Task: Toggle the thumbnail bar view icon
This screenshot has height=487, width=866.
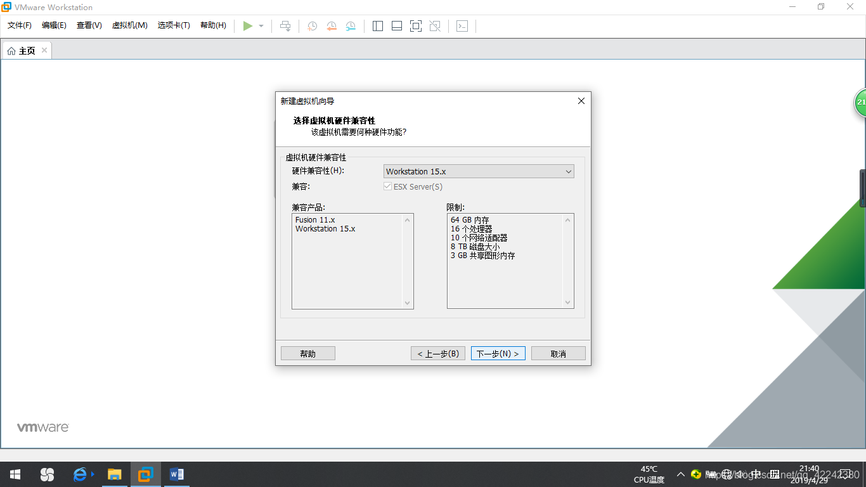Action: (397, 26)
